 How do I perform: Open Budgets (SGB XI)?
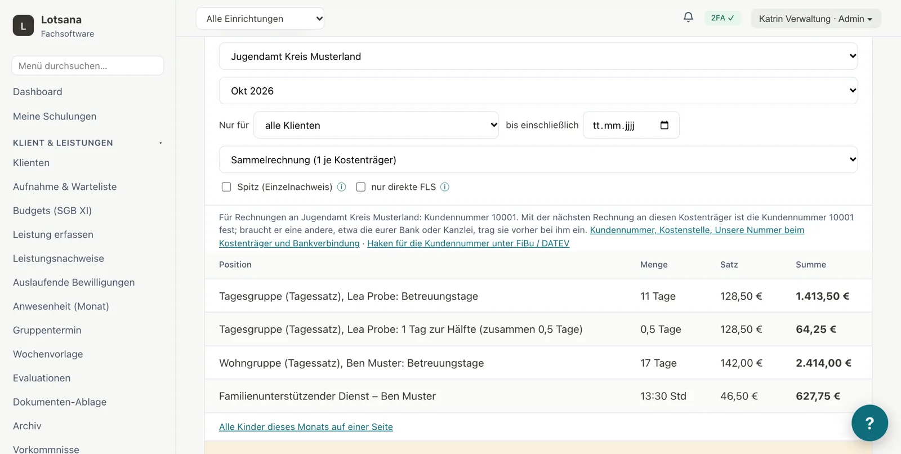tap(52, 211)
